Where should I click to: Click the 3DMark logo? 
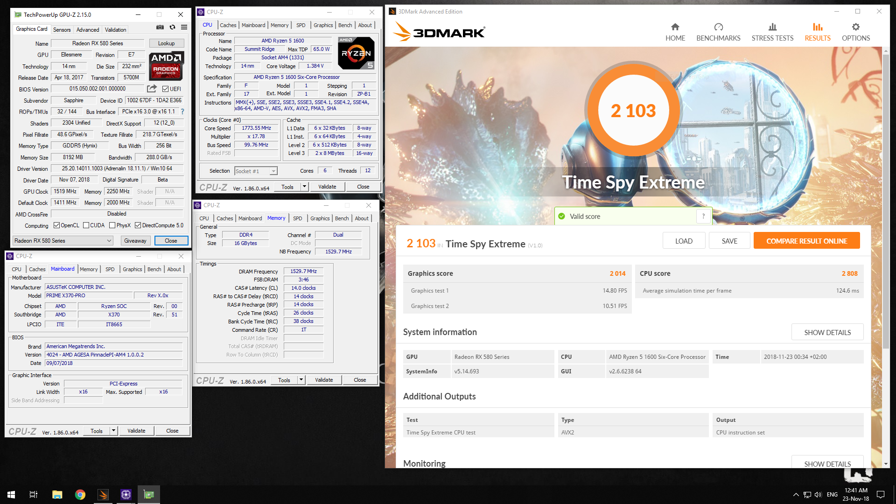439,32
